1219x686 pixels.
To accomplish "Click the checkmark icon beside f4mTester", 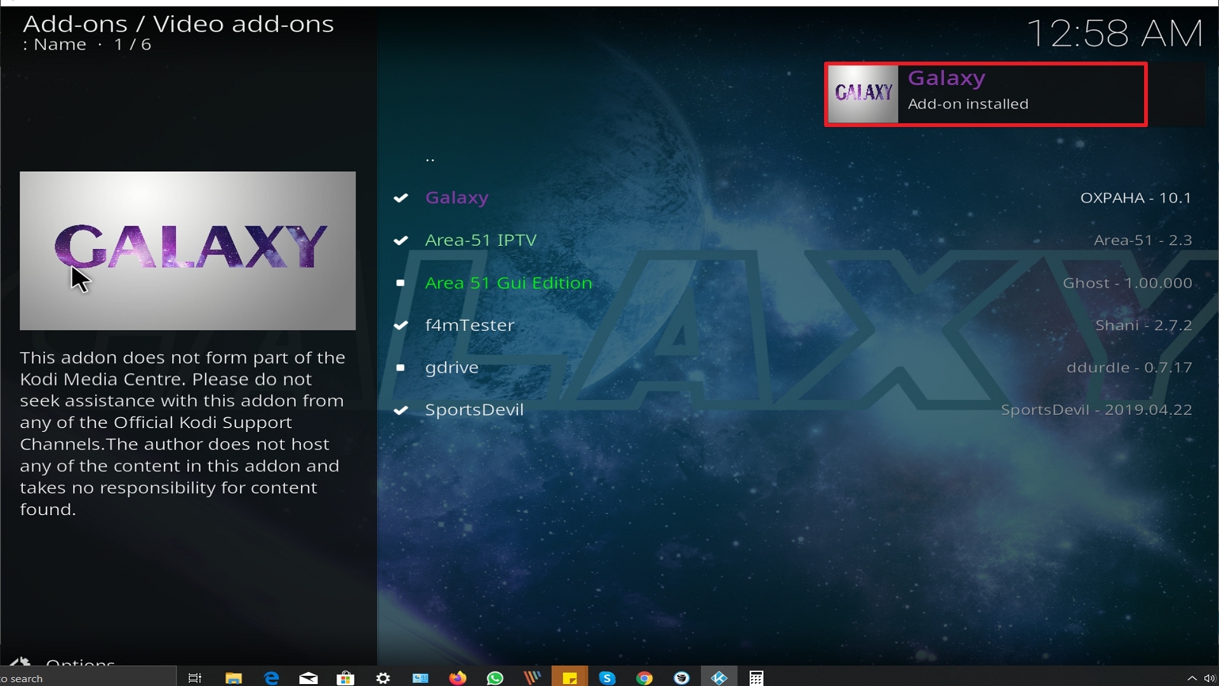I will pos(401,326).
